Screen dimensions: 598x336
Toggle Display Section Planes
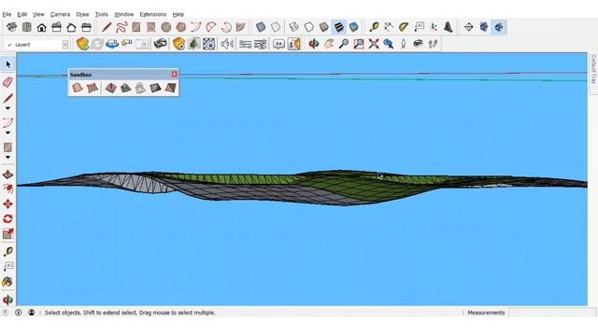(x=484, y=27)
